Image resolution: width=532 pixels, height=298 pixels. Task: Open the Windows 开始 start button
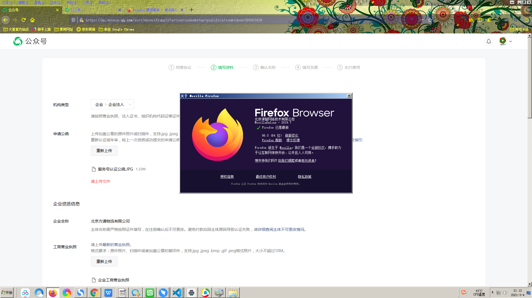tap(7, 292)
